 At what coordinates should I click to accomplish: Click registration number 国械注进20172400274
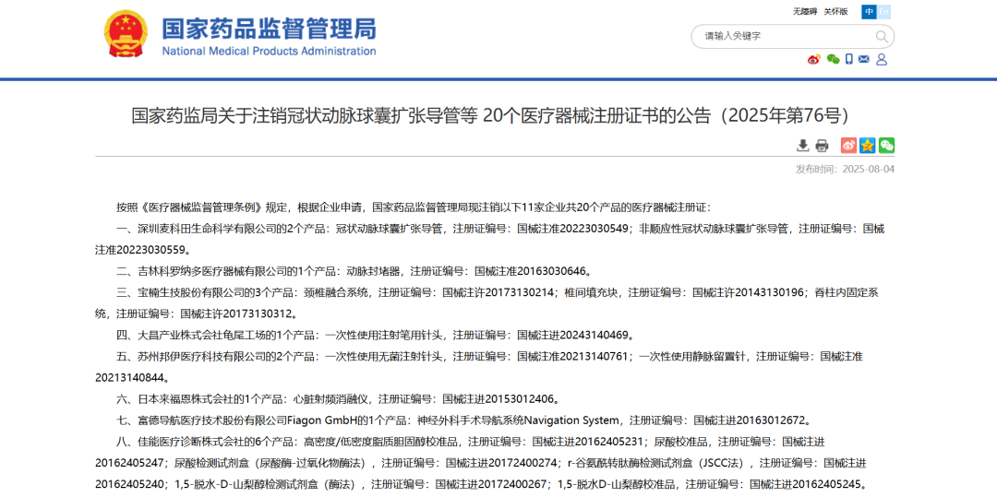point(502,463)
